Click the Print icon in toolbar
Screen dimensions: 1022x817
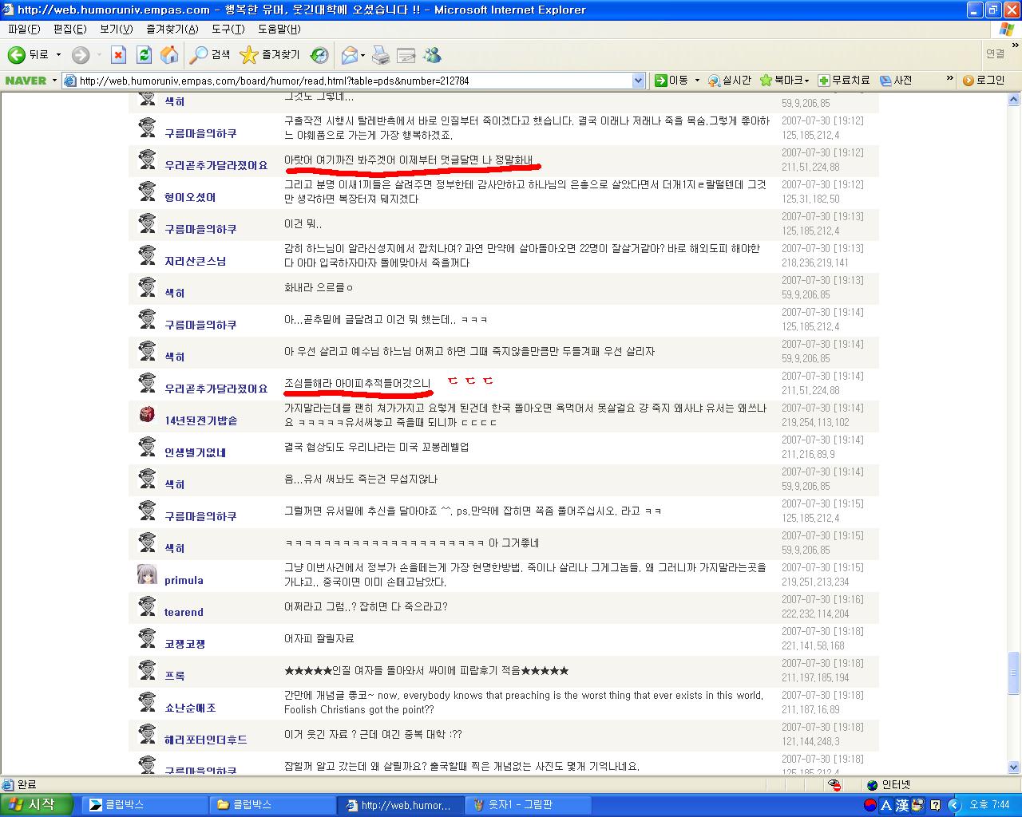[381, 55]
